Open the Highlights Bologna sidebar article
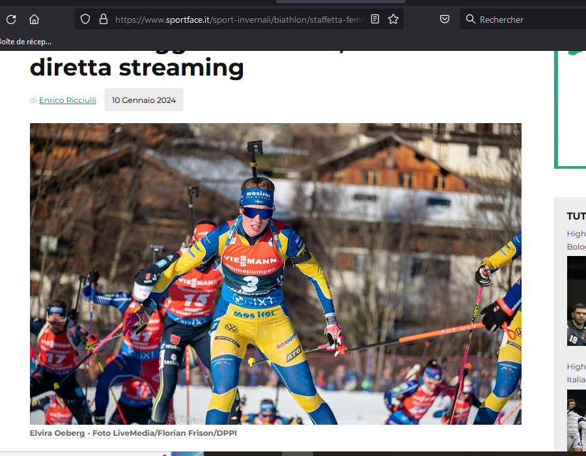Viewport: 586px width, 456px height. [576, 240]
